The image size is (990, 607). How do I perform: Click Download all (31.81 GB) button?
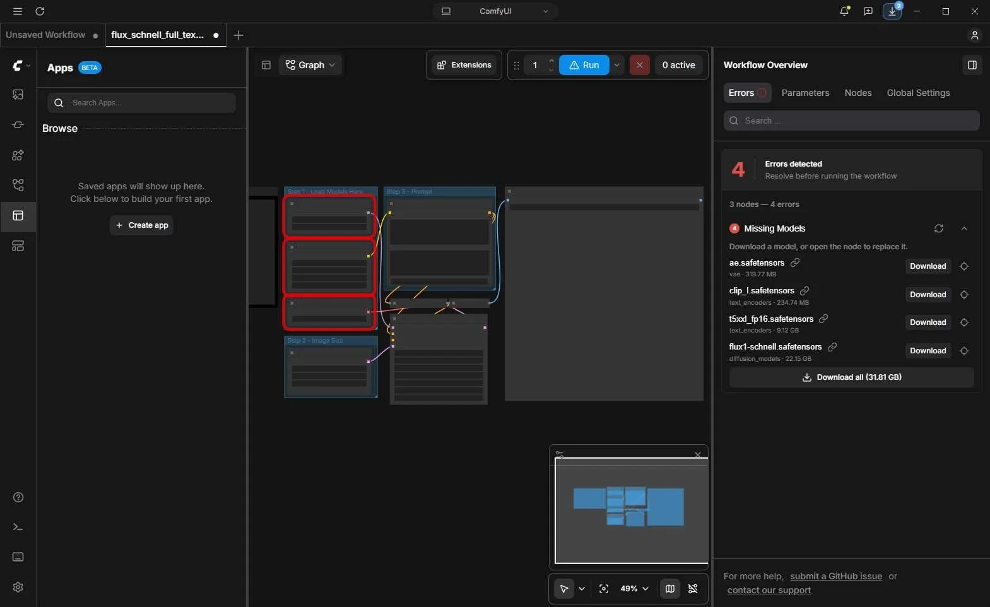(x=852, y=377)
